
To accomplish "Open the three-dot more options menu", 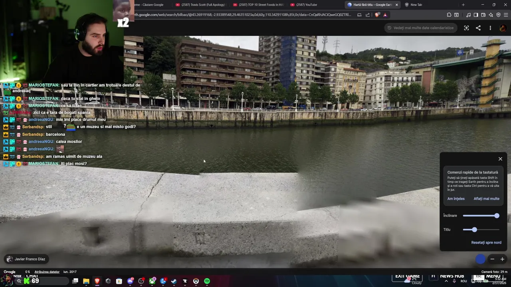I will coord(490,28).
